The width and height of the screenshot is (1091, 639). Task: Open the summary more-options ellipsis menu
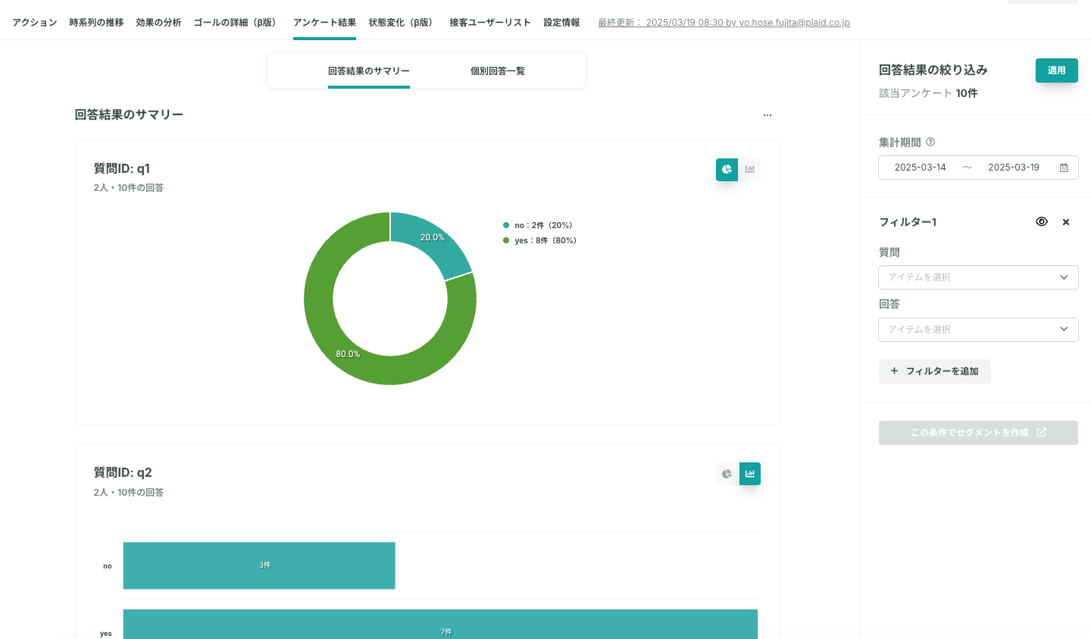(767, 115)
